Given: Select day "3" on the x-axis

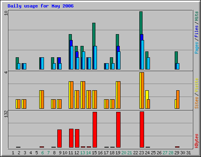Looking at the screenshot, I should point(25,153).
